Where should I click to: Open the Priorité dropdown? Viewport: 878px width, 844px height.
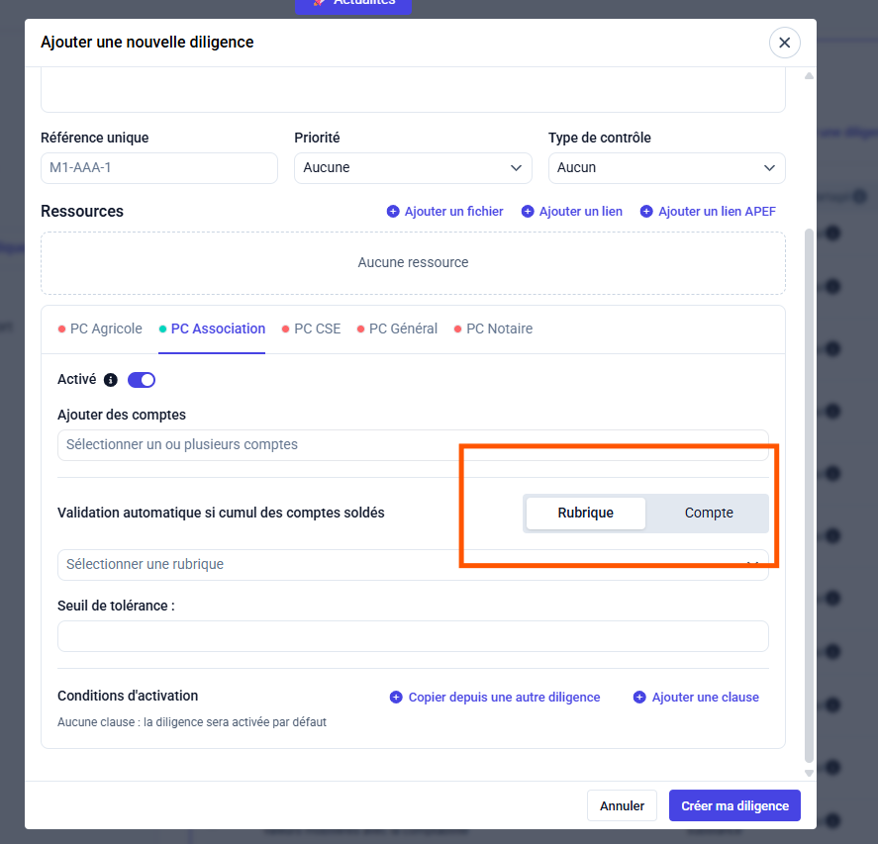413,168
